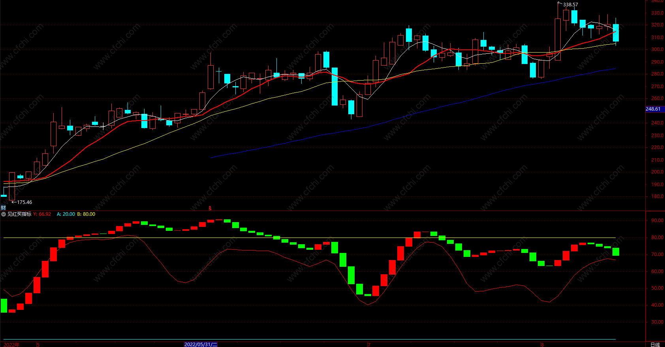The image size is (665, 347).
Task: Click the 200.0 price axis label
Action: coord(657,172)
